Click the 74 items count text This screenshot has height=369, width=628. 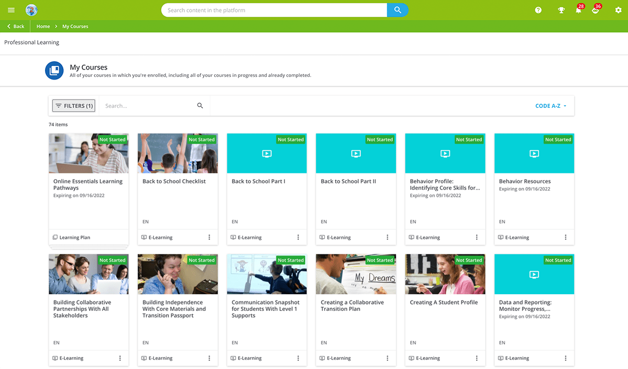coord(58,125)
